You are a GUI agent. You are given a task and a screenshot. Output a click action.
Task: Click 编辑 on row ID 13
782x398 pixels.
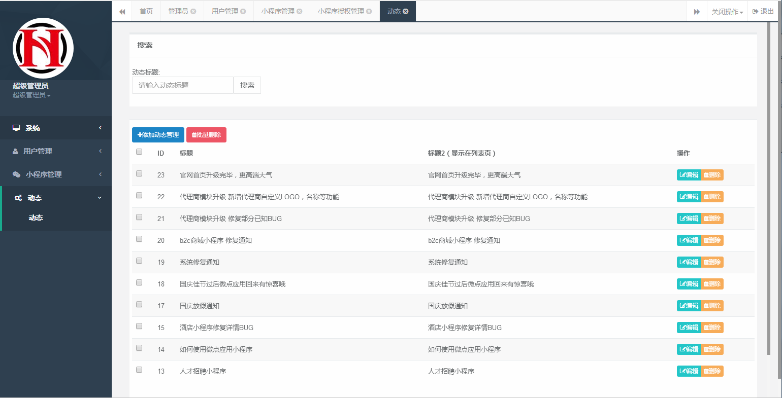688,371
